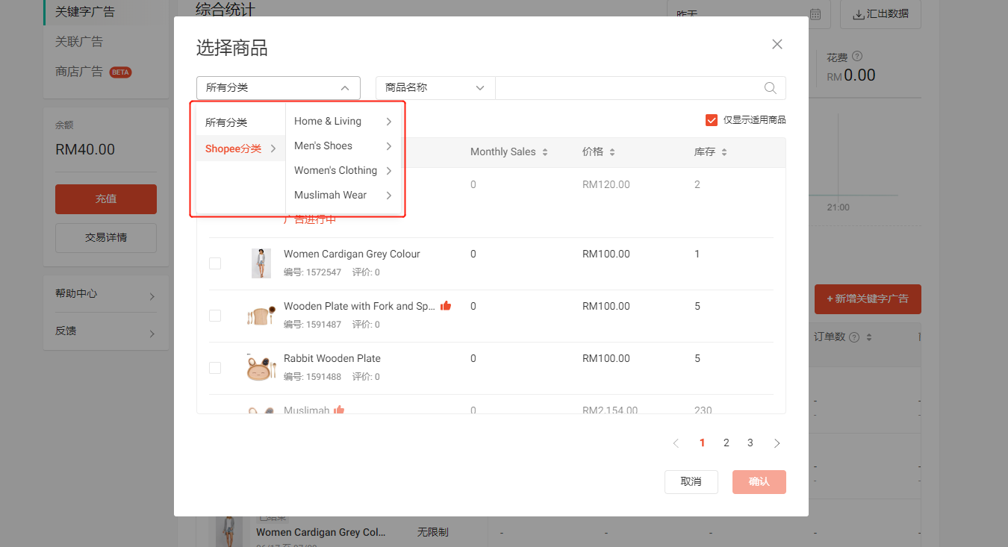
Task: Click the 取消 button
Action: click(x=691, y=482)
